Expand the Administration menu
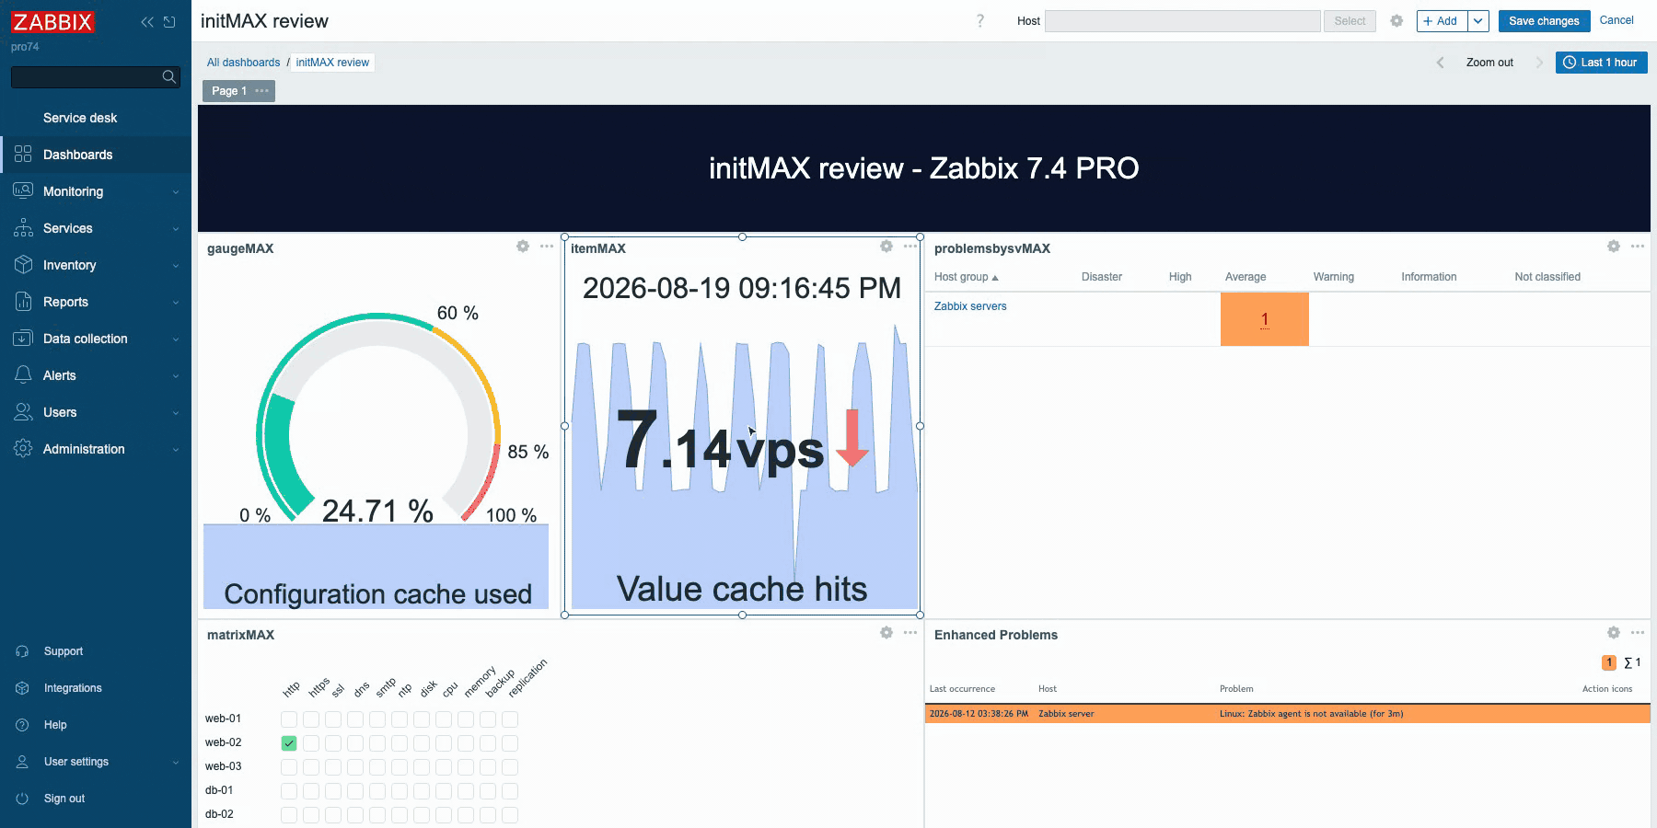The width and height of the screenshot is (1657, 828). pos(96,449)
